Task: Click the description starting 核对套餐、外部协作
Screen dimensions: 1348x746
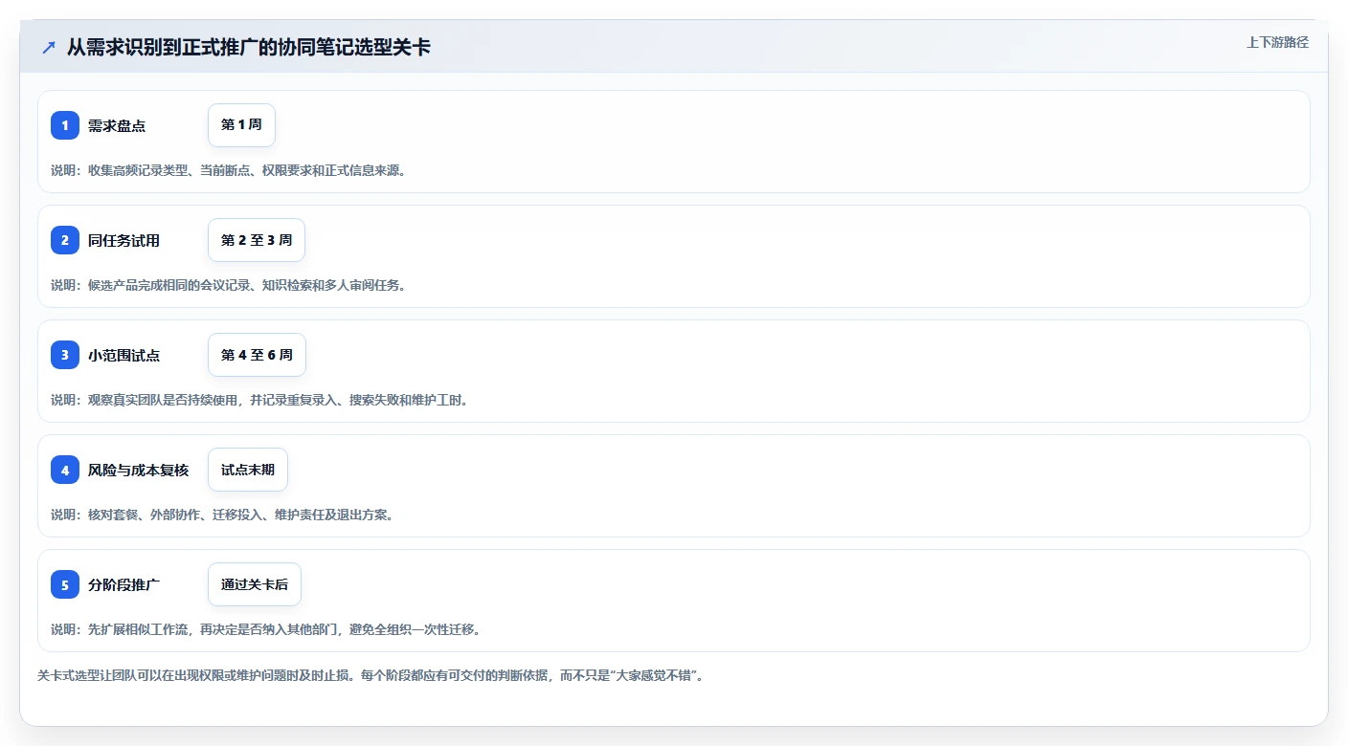Action: pyautogui.click(x=222, y=515)
